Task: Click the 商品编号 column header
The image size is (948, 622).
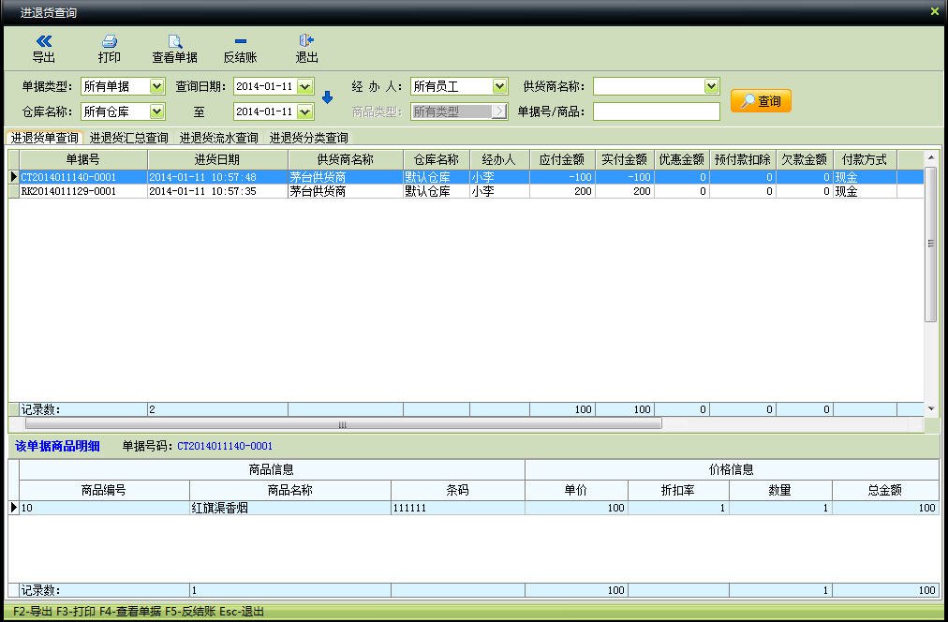Action: click(x=104, y=490)
